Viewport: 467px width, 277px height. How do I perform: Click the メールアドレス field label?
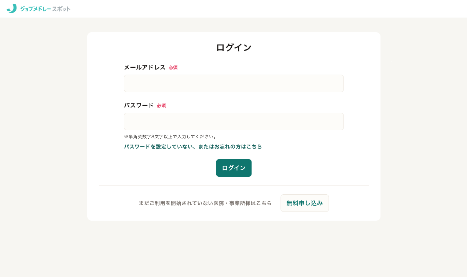145,67
